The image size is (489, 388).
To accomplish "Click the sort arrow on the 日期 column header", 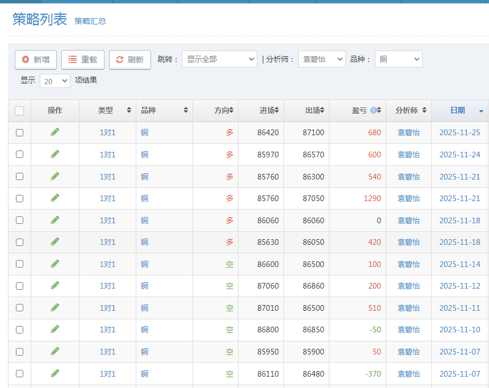I will 480,111.
